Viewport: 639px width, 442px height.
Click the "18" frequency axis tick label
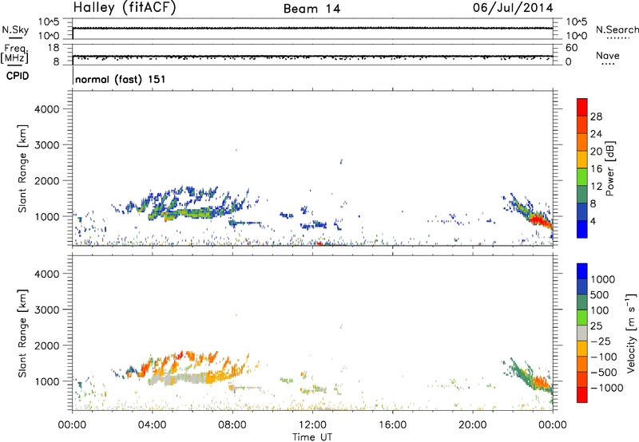pyautogui.click(x=54, y=48)
